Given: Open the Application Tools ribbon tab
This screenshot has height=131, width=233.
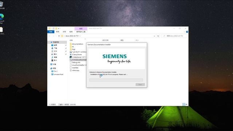Looking at the screenshot, I should (x=81, y=32).
